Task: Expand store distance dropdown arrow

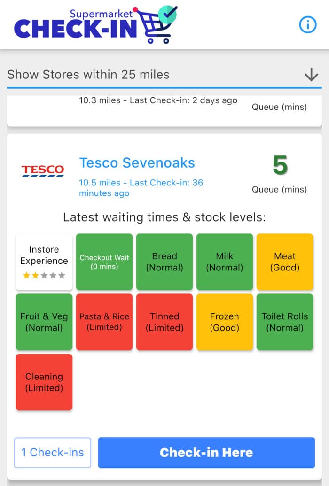Action: pyautogui.click(x=311, y=75)
